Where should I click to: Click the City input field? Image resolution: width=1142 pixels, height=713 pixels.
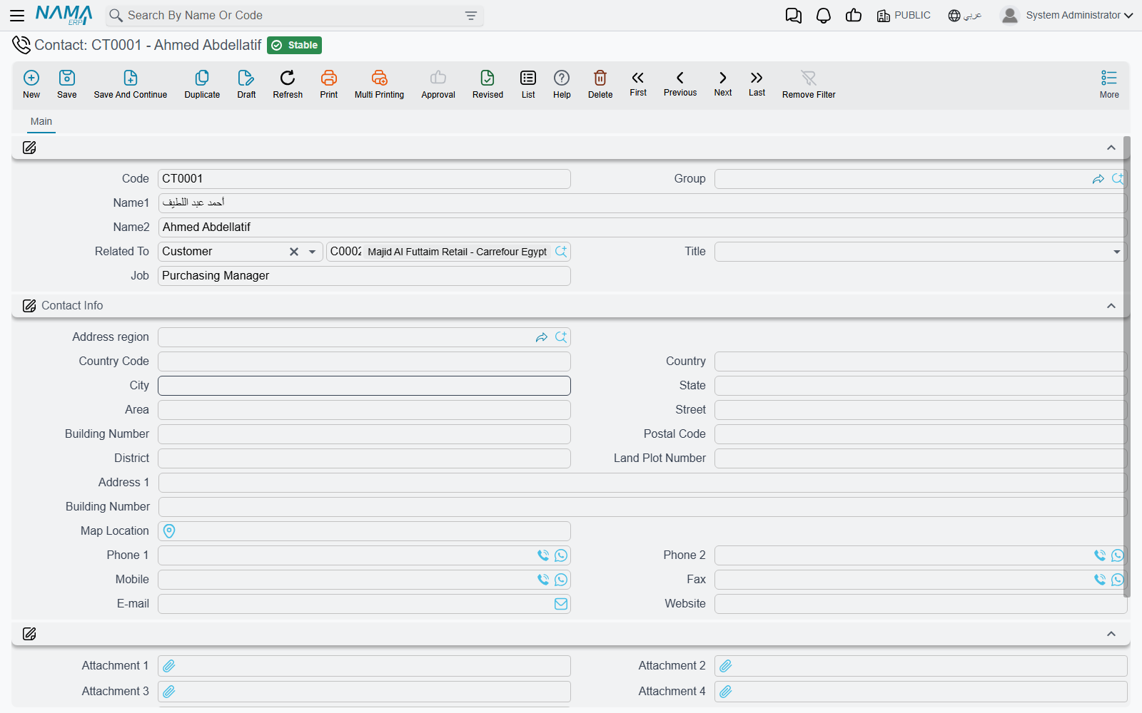[x=364, y=386]
